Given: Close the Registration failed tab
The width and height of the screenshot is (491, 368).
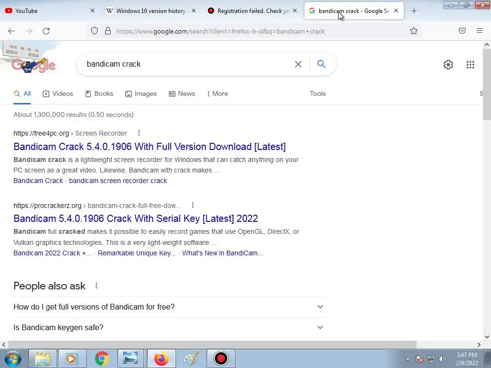Looking at the screenshot, I should [295, 11].
